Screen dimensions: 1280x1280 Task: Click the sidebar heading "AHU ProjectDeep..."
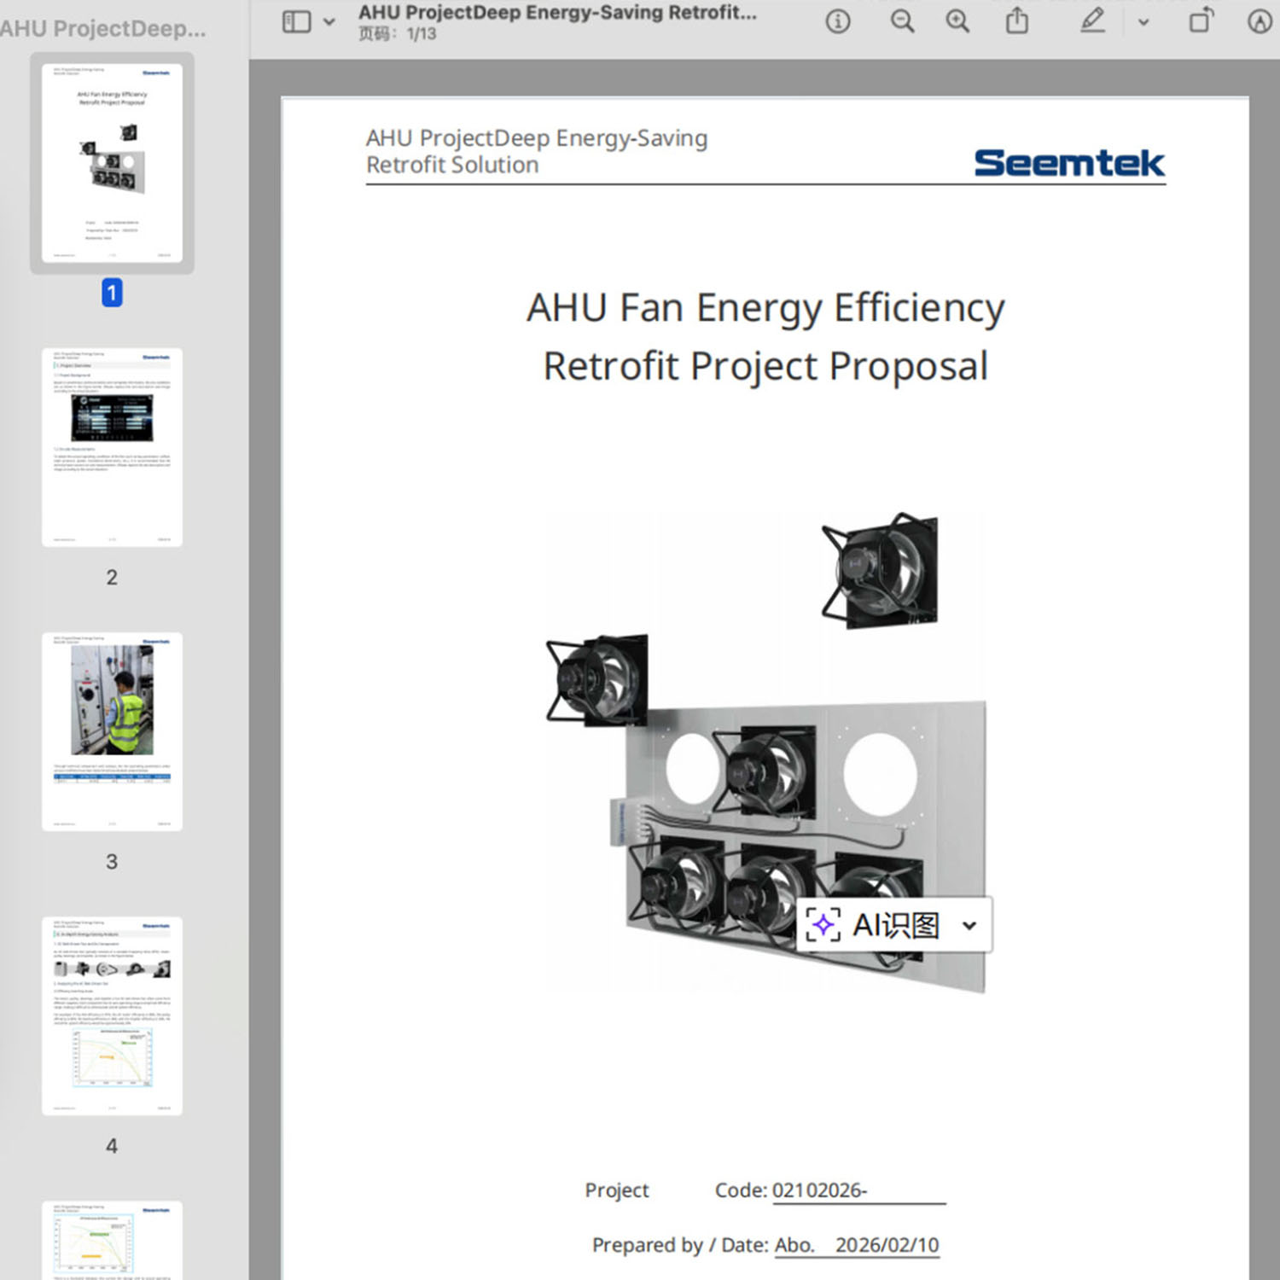click(103, 28)
